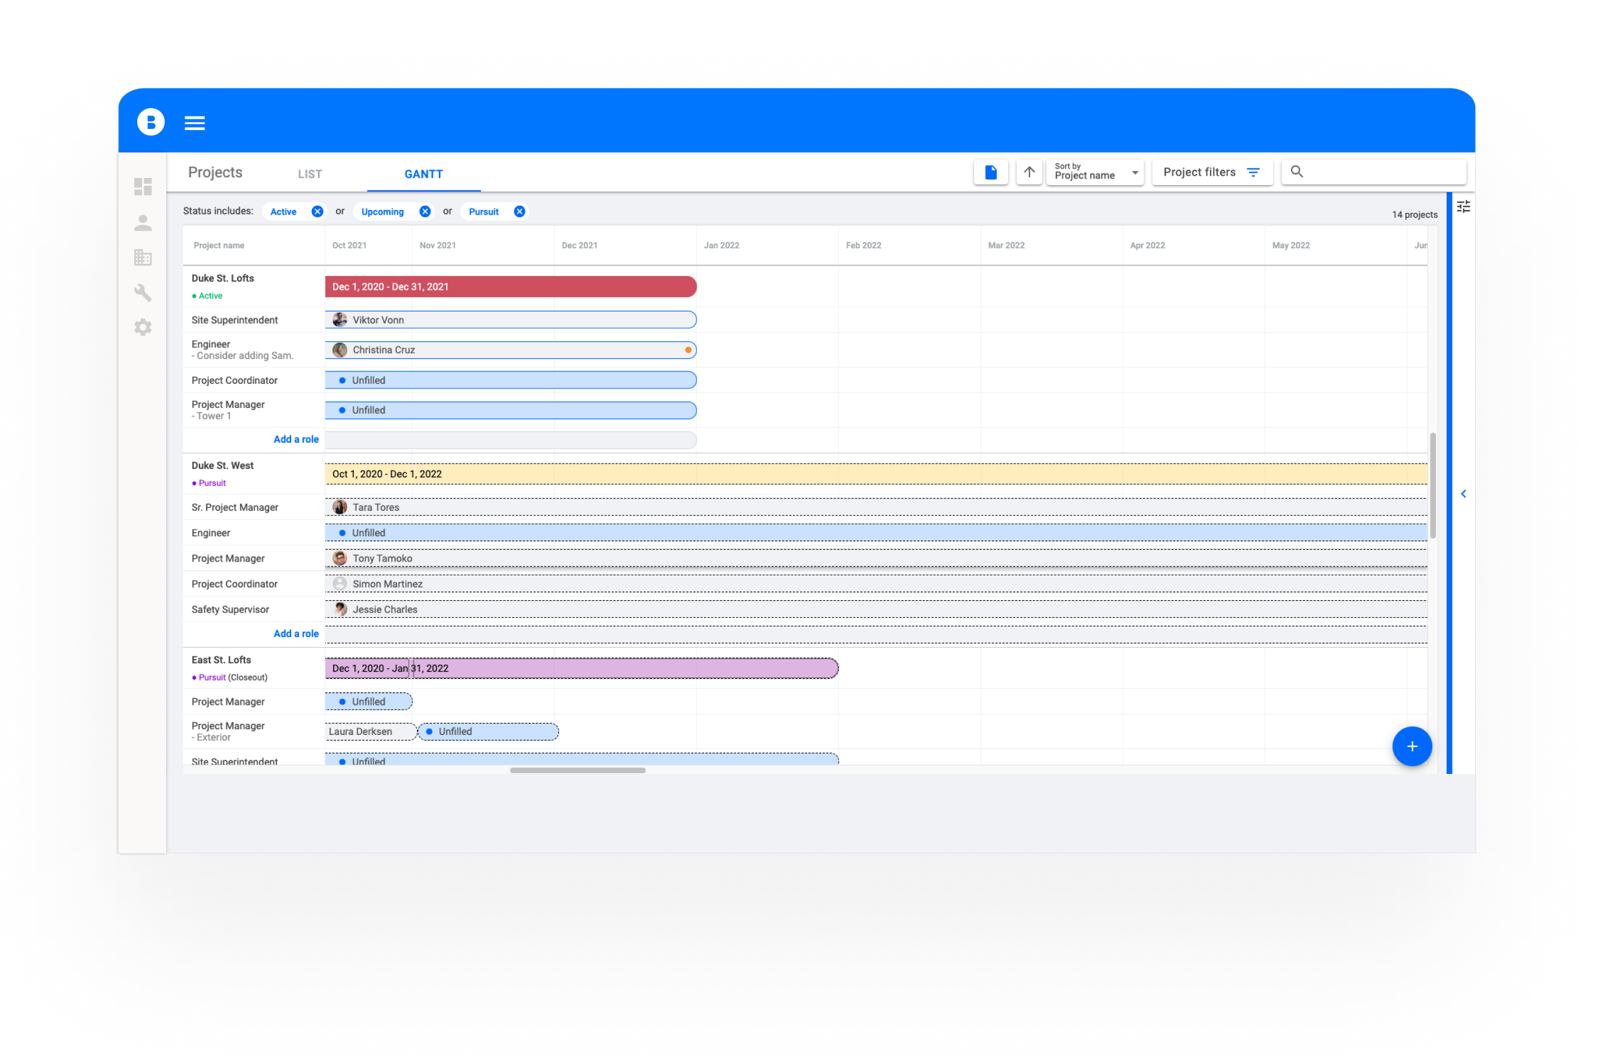This screenshot has width=1617, height=1056.
Task: Toggle sort direction arrow button
Action: [1029, 173]
